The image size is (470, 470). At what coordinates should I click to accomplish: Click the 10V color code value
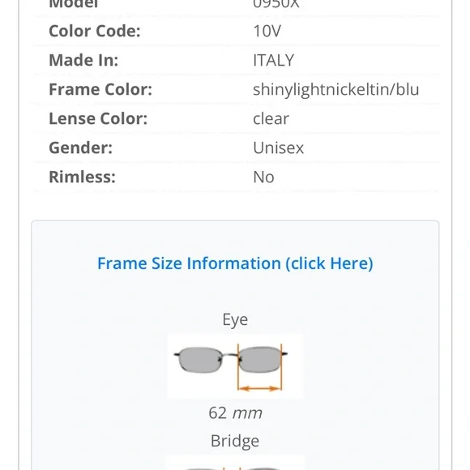[x=267, y=31]
